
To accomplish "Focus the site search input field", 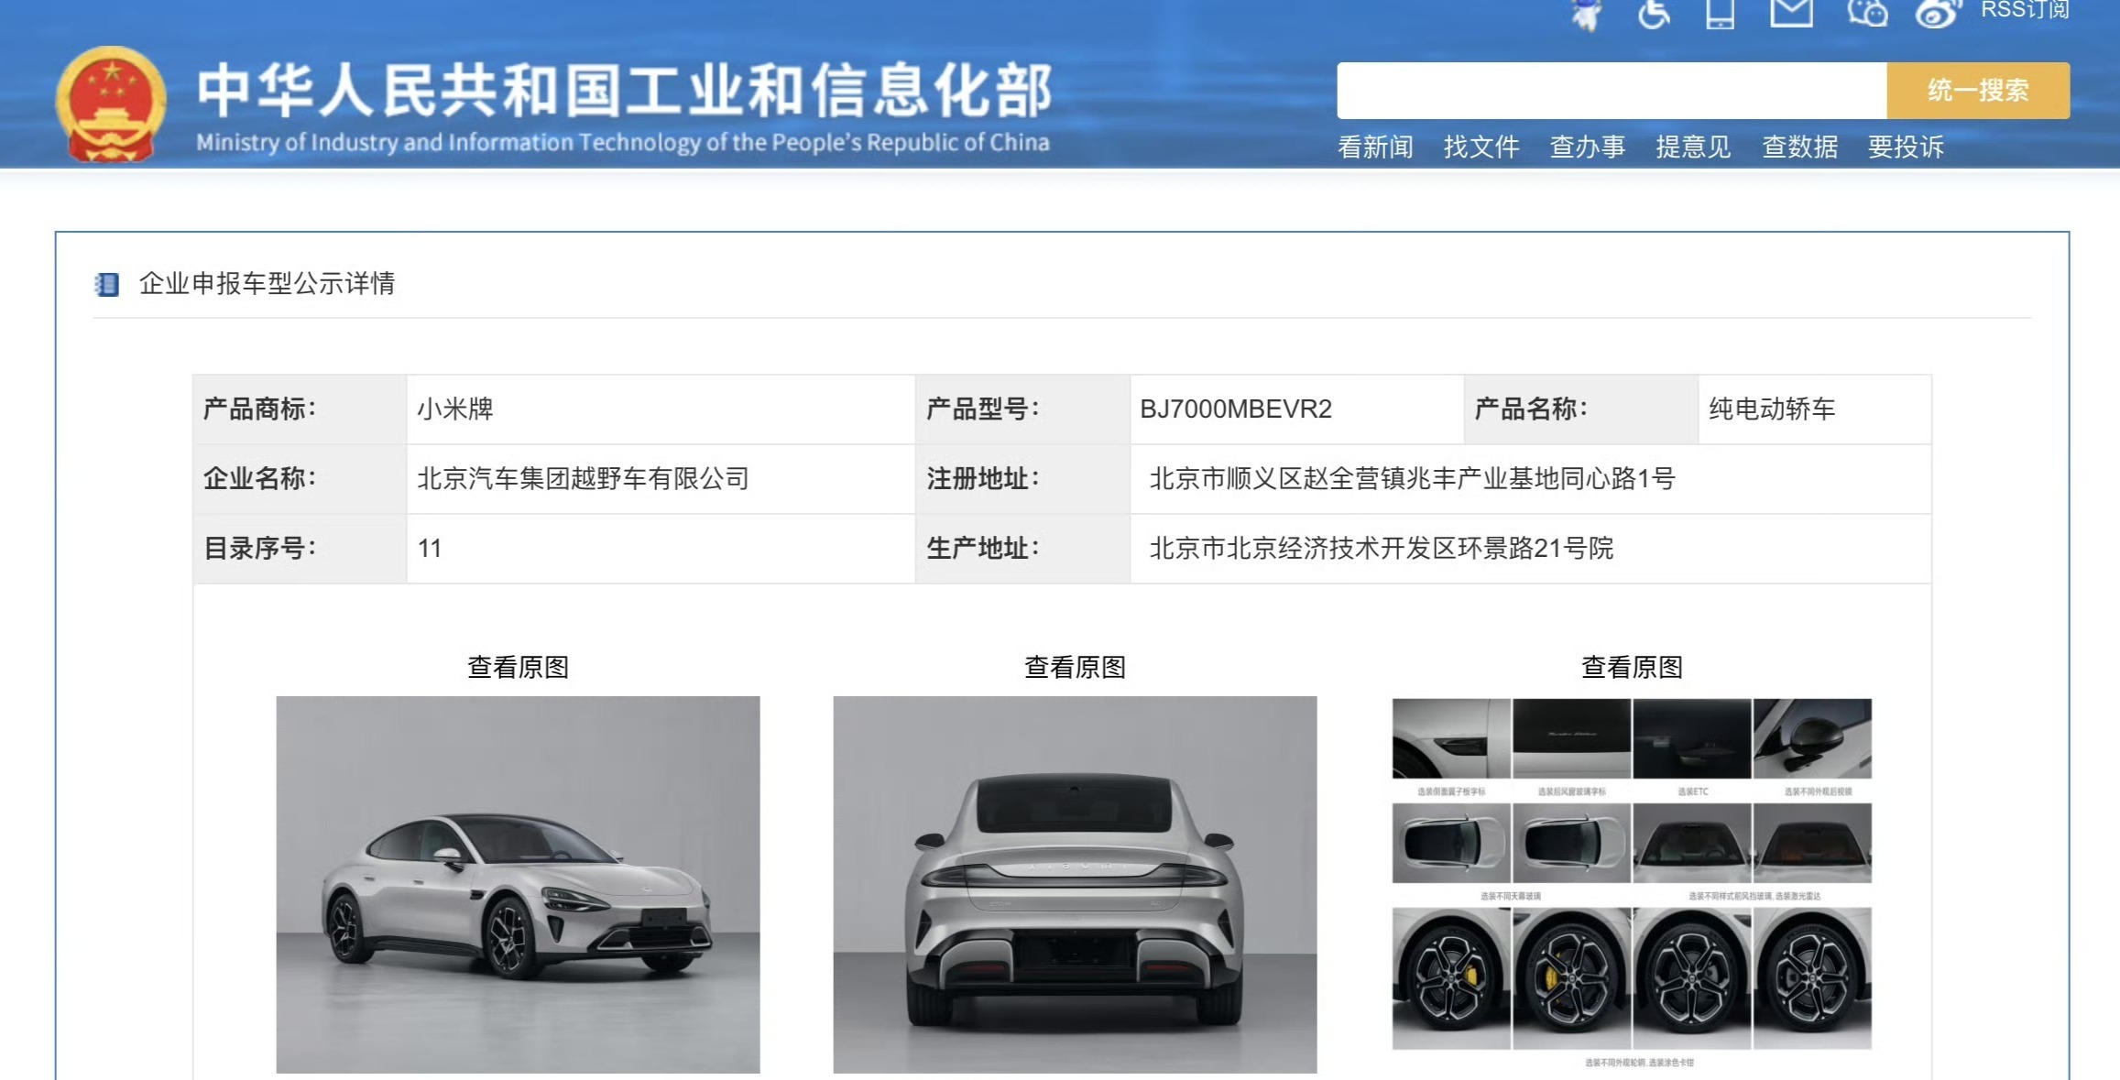I will point(1611,91).
